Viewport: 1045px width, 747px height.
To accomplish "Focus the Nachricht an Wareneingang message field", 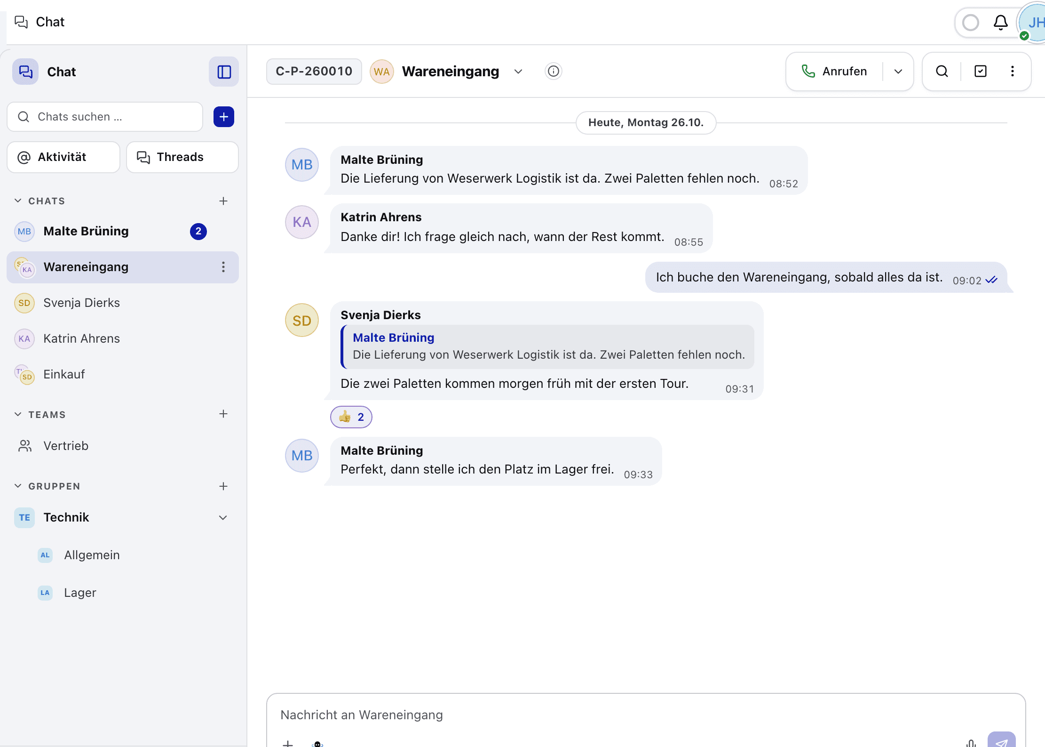I will (645, 715).
